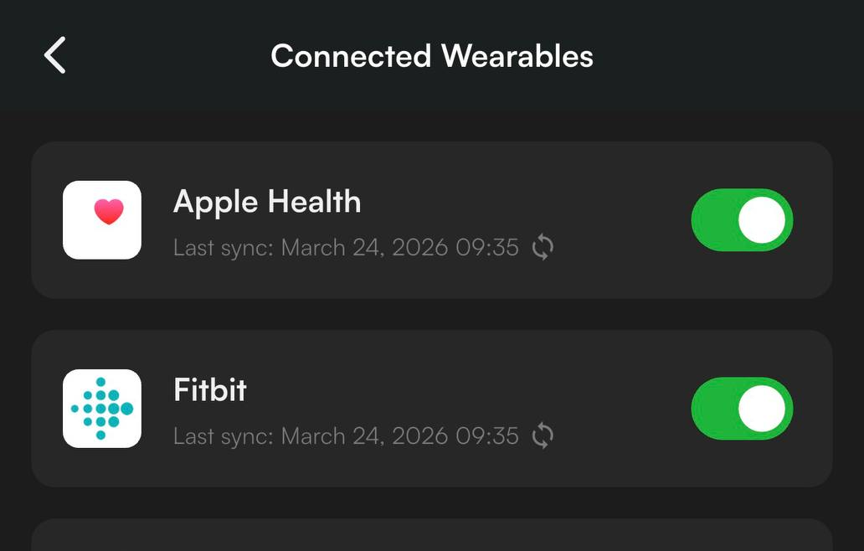Refresh Fitbit sync via circular arrows icon
864x551 pixels.
coord(543,436)
